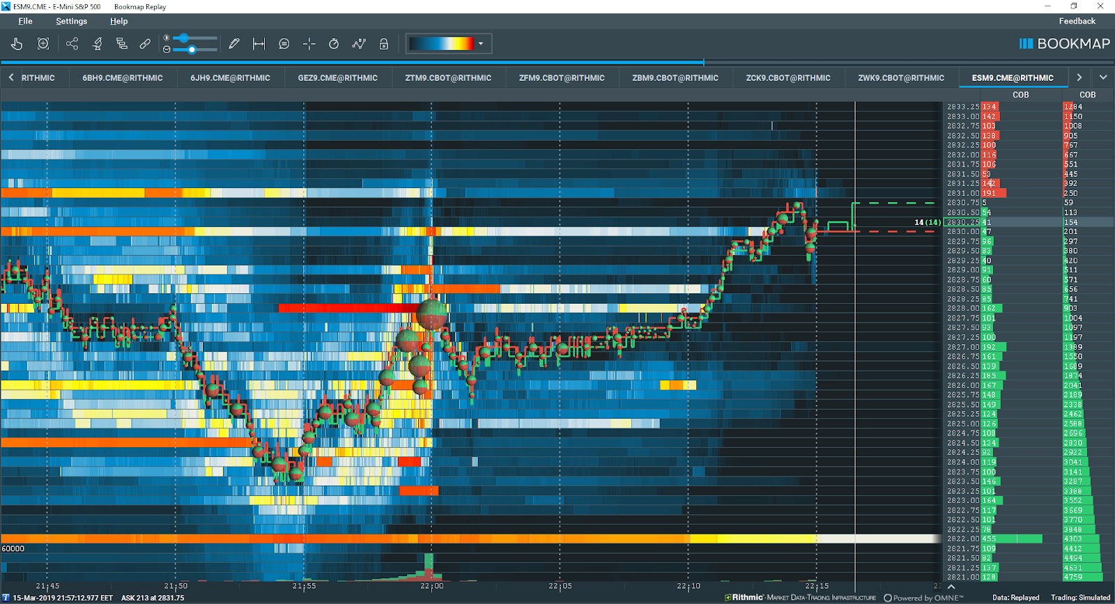1115x604 pixels.
Task: Click the contrast circle icon below brightness
Action: coord(167,49)
